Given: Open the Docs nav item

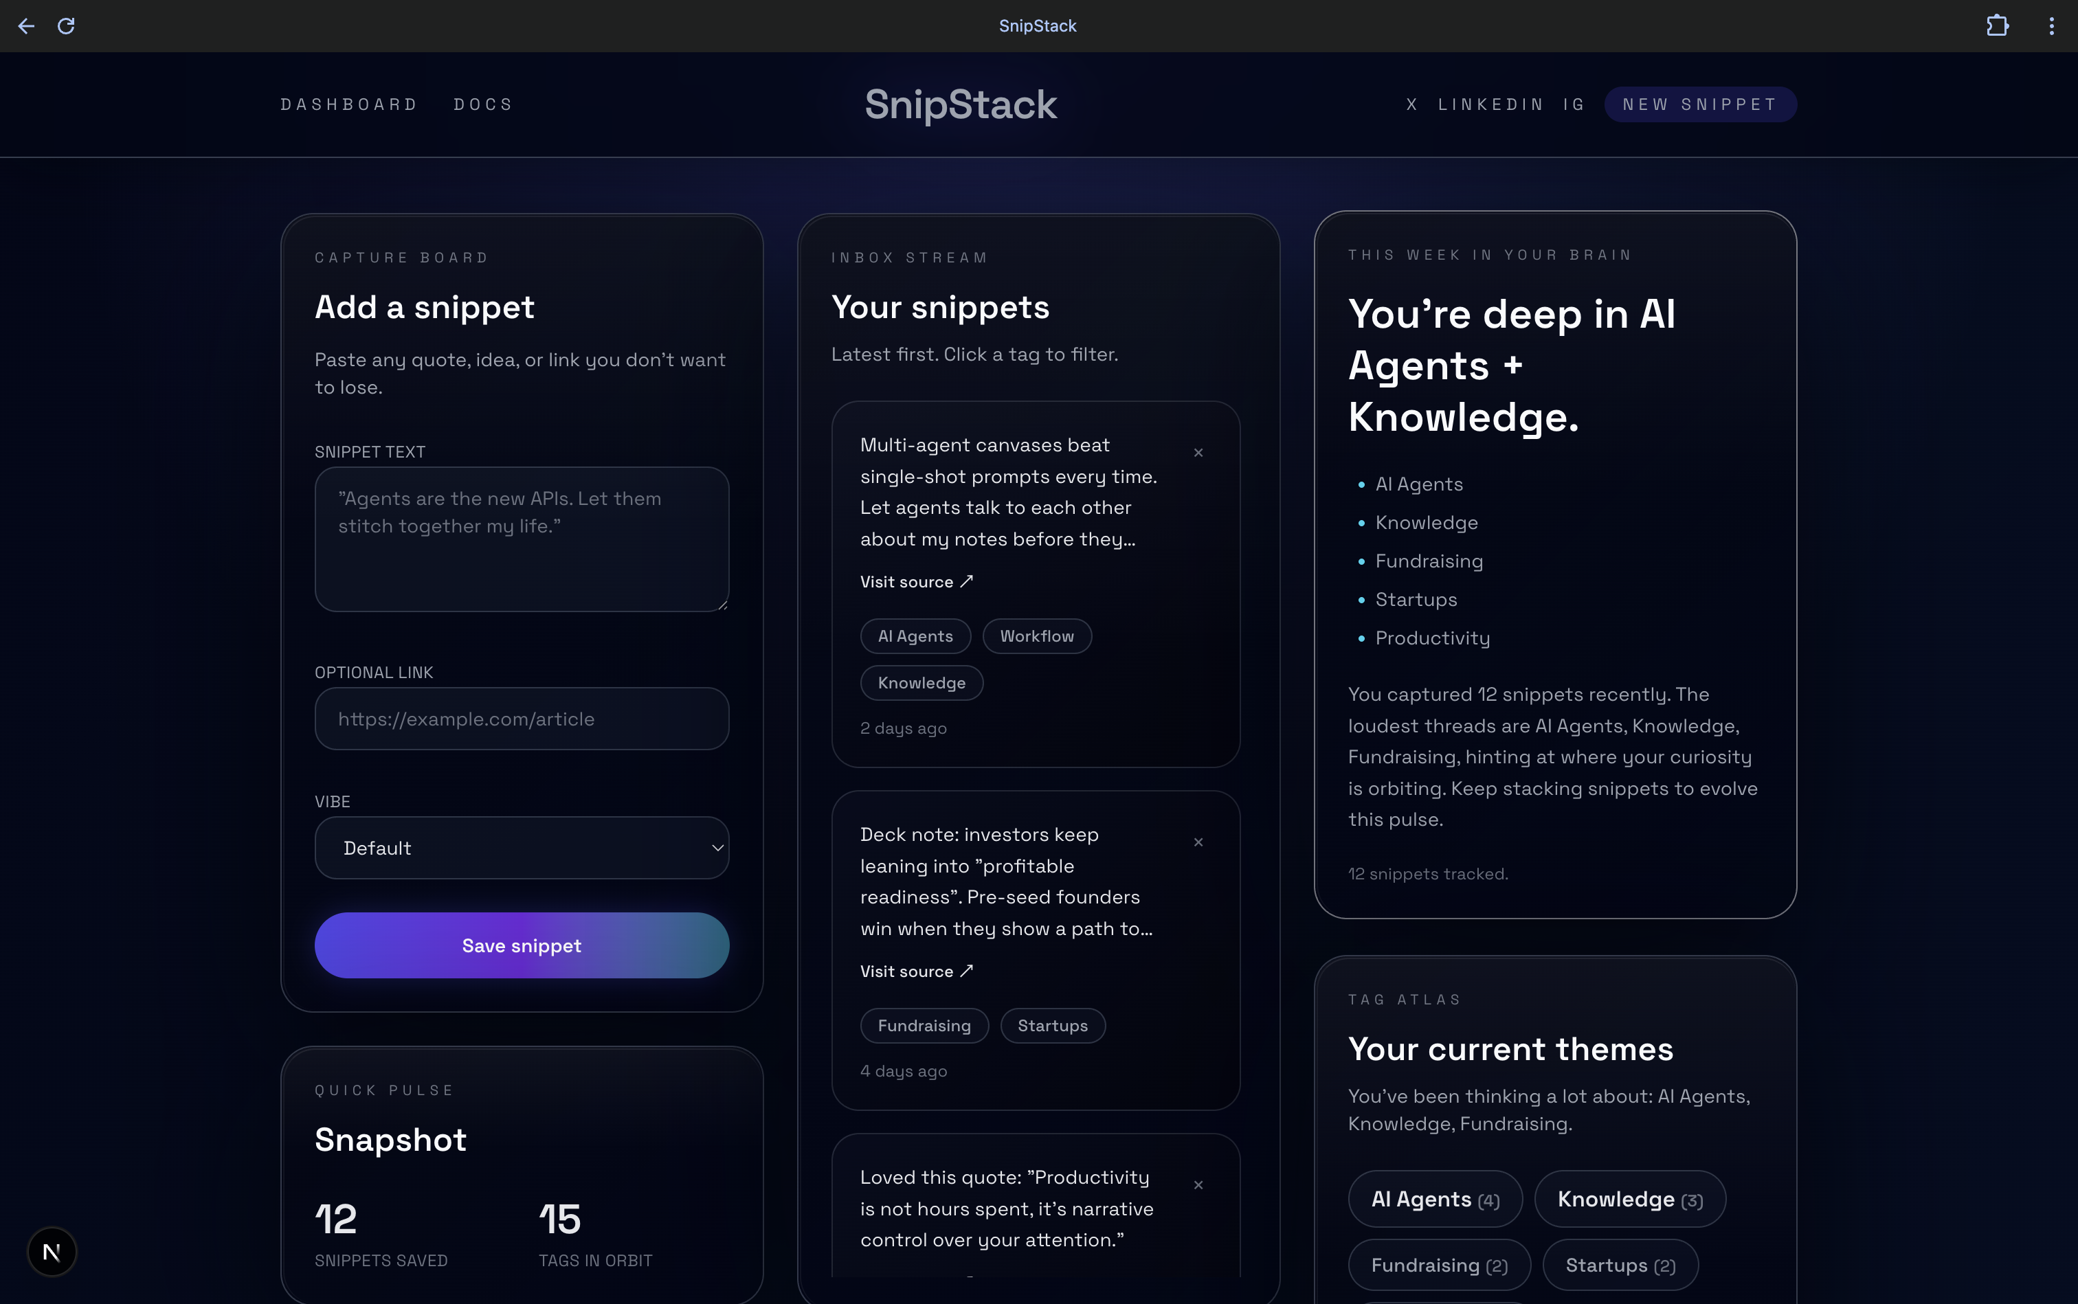Looking at the screenshot, I should pyautogui.click(x=483, y=104).
